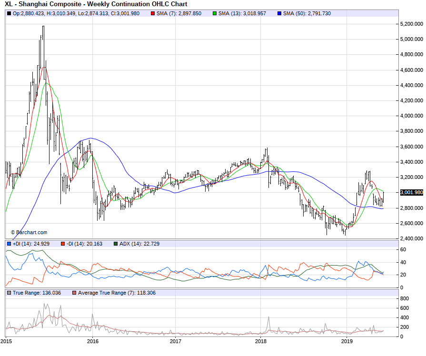Click the ADX (14): 22.729 label

(139, 244)
